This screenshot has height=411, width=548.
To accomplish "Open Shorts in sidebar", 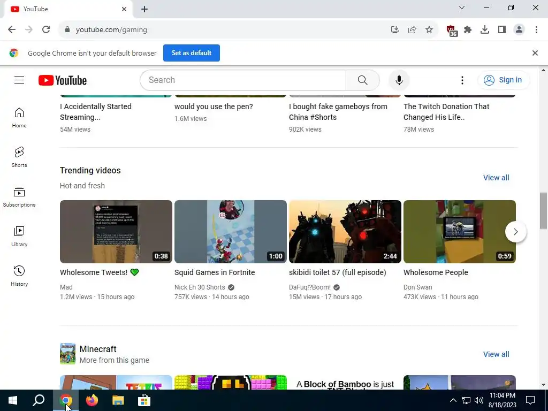I will coord(19,157).
